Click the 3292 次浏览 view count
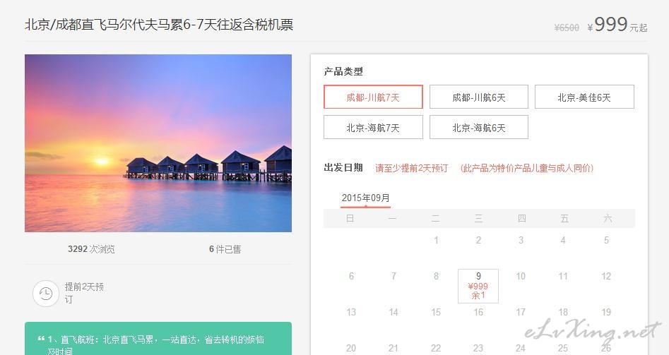 (x=91, y=249)
